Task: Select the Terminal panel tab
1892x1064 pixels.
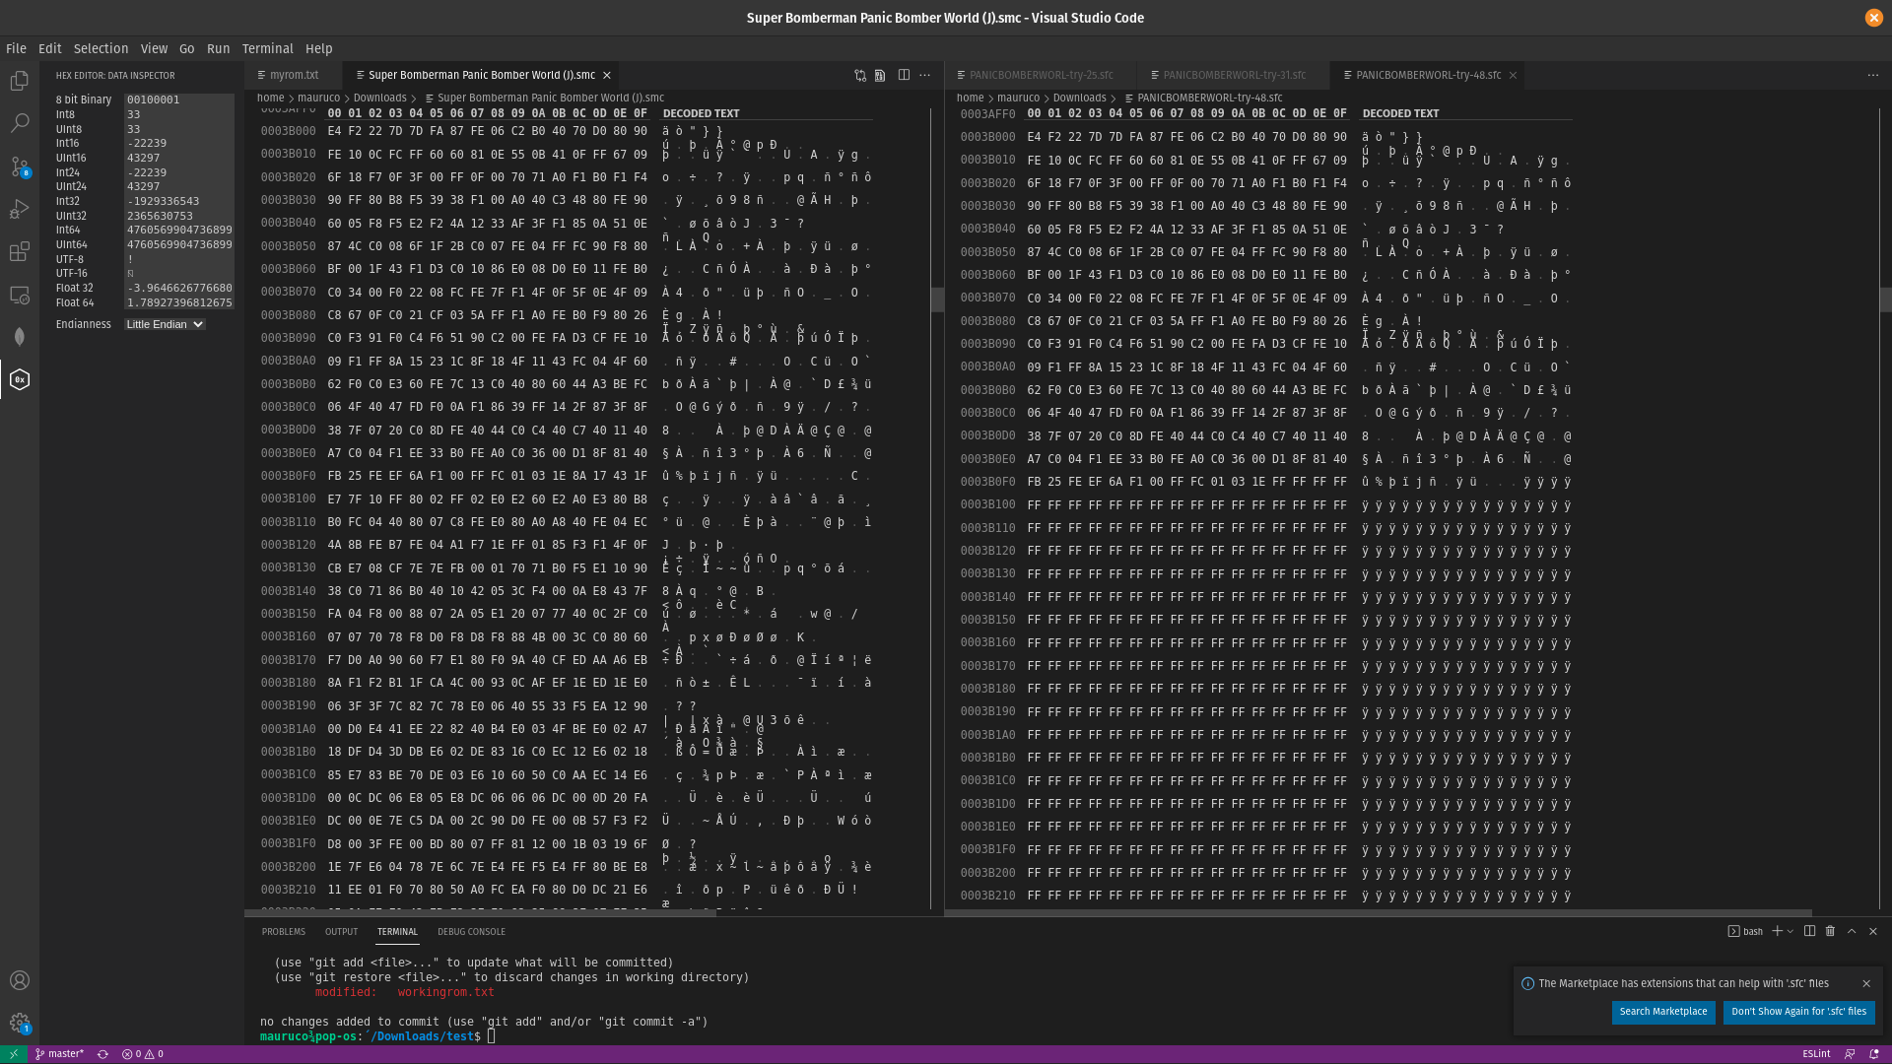Action: (397, 931)
